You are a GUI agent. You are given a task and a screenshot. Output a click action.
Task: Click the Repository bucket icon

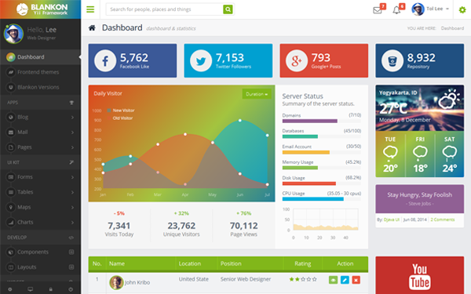click(392, 60)
